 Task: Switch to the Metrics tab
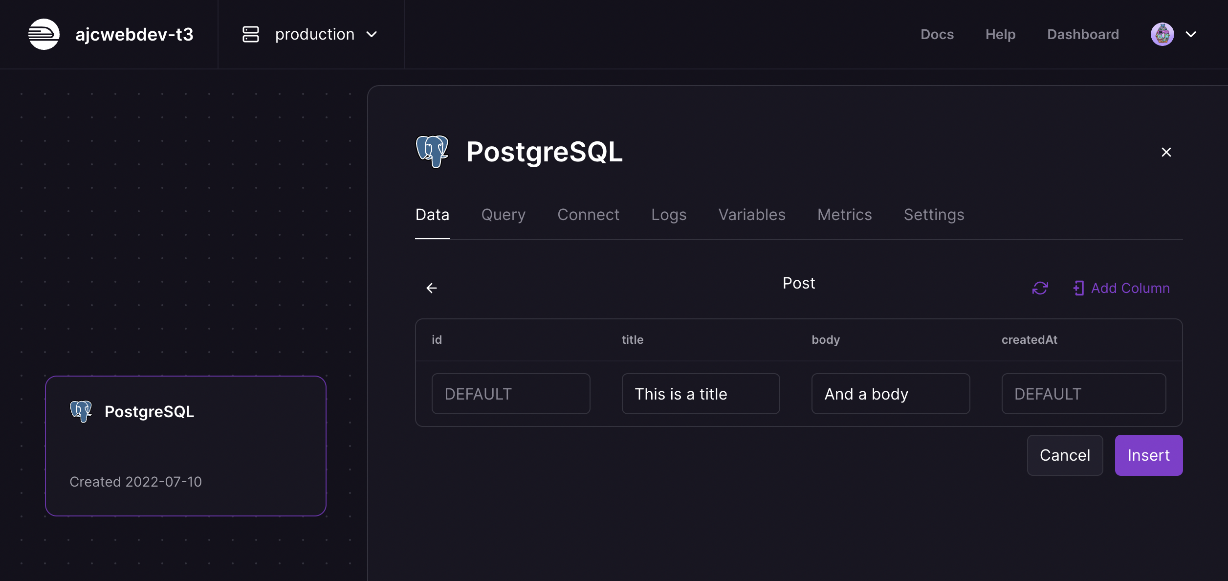click(844, 215)
